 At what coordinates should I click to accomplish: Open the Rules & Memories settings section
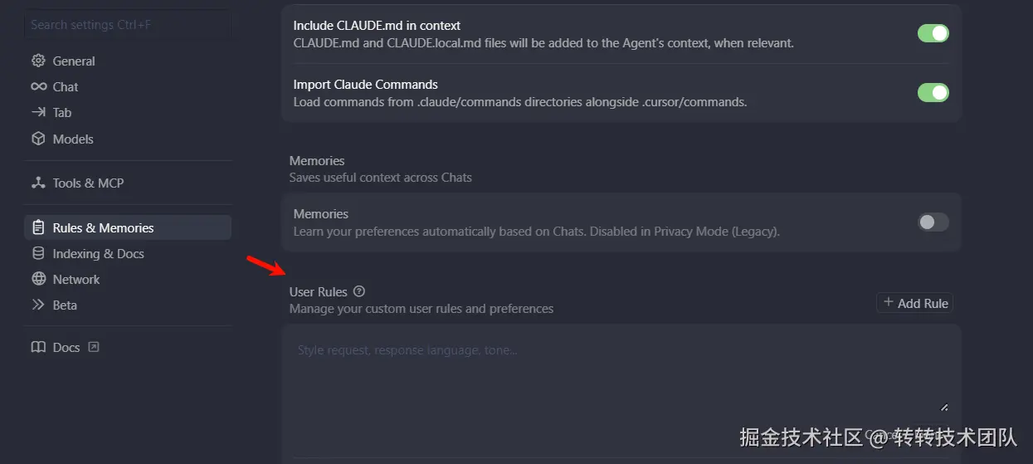coord(103,227)
